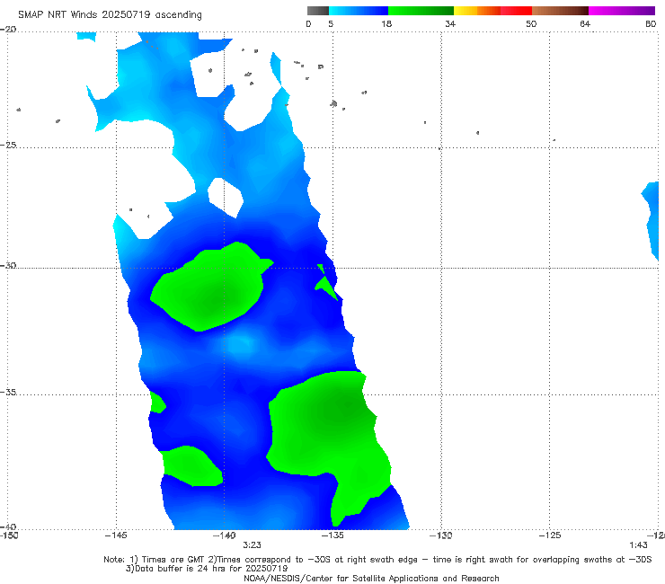Click the latitude label '-20'
This screenshot has height=584, width=665.
tap(8, 29)
